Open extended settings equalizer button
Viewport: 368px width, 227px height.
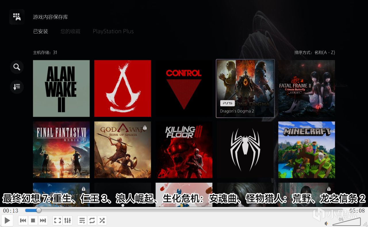pyautogui.click(x=68, y=221)
